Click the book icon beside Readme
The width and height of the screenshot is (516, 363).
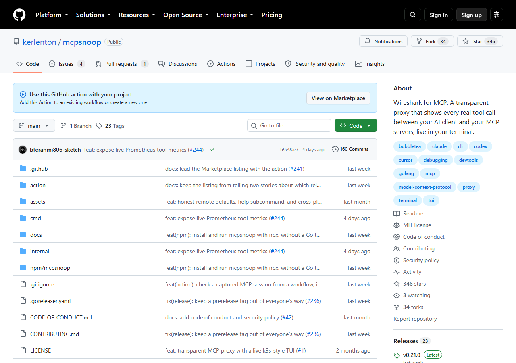pyautogui.click(x=397, y=213)
